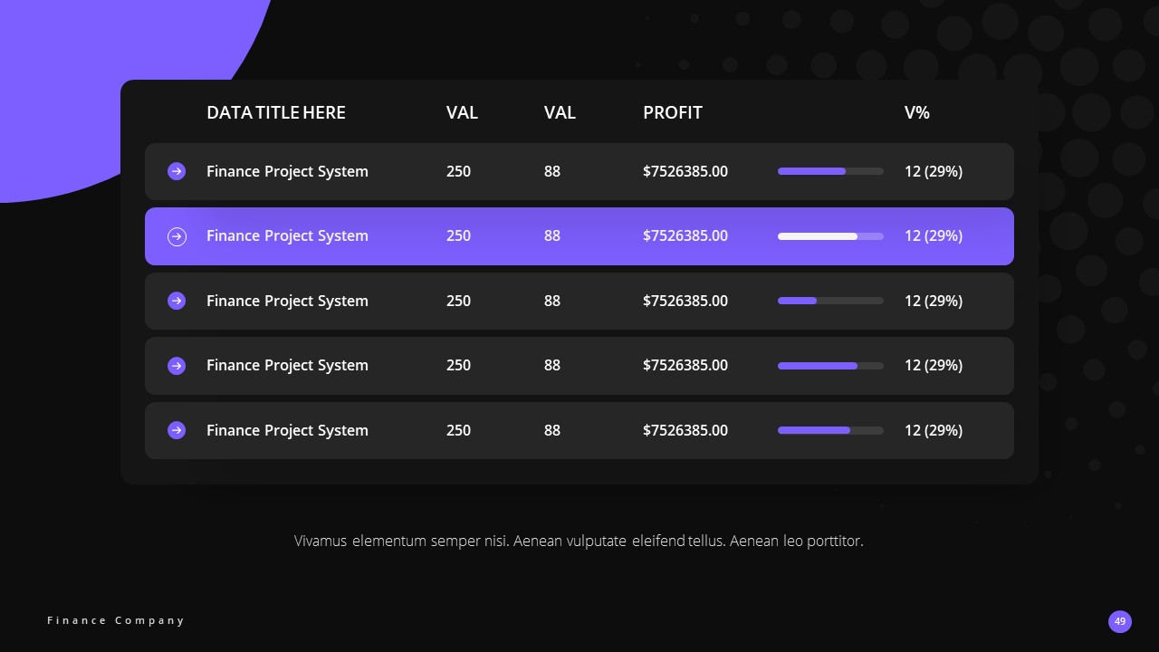
Task: Click the arrow icon in the third table row
Action: coord(177,301)
